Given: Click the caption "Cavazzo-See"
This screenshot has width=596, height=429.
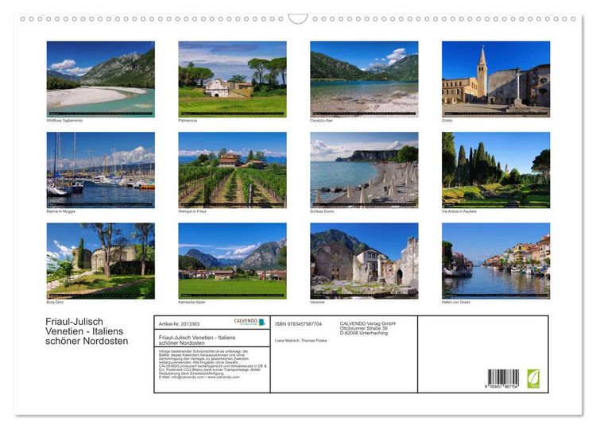Looking at the screenshot, I should point(321,121).
